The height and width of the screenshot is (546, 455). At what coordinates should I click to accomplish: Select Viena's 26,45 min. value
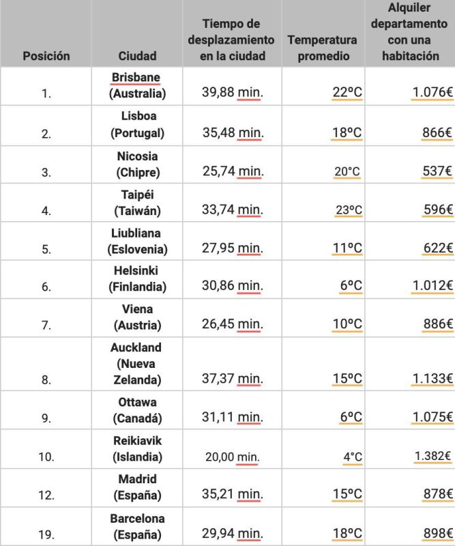click(x=232, y=324)
